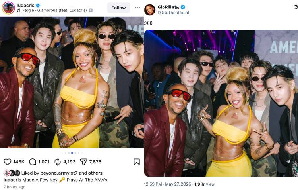Open the Fergie Glamorous audio track
Image resolution: width=298 pixels, height=190 pixels.
pyautogui.click(x=54, y=10)
